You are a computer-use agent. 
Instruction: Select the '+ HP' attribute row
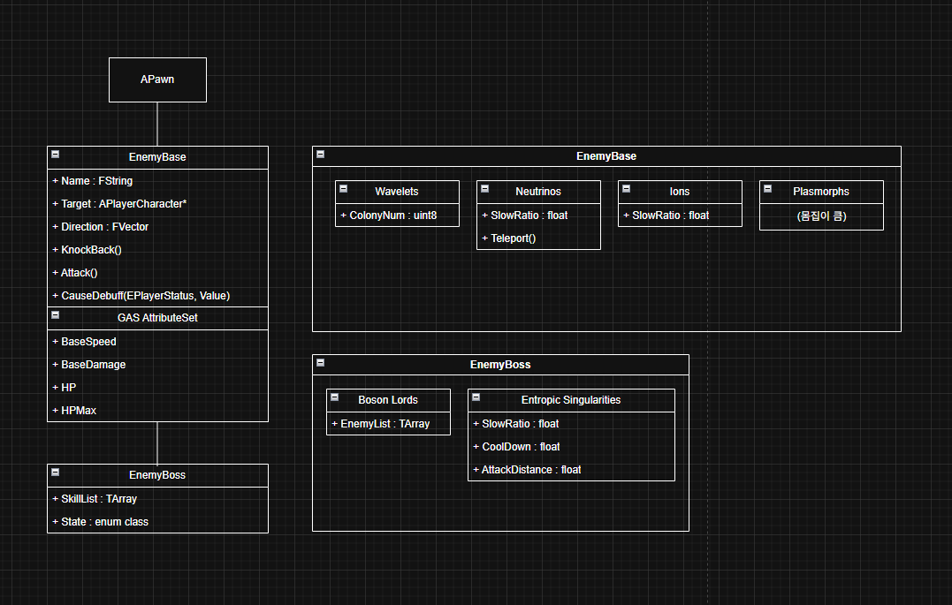click(158, 388)
